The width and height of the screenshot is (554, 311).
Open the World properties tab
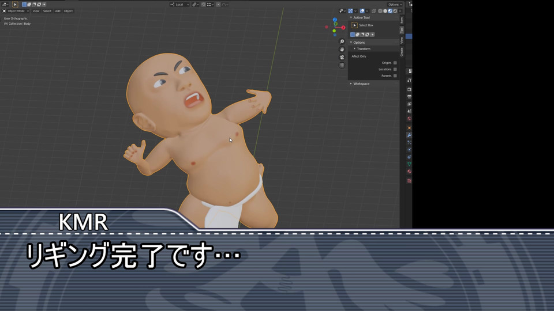409,119
